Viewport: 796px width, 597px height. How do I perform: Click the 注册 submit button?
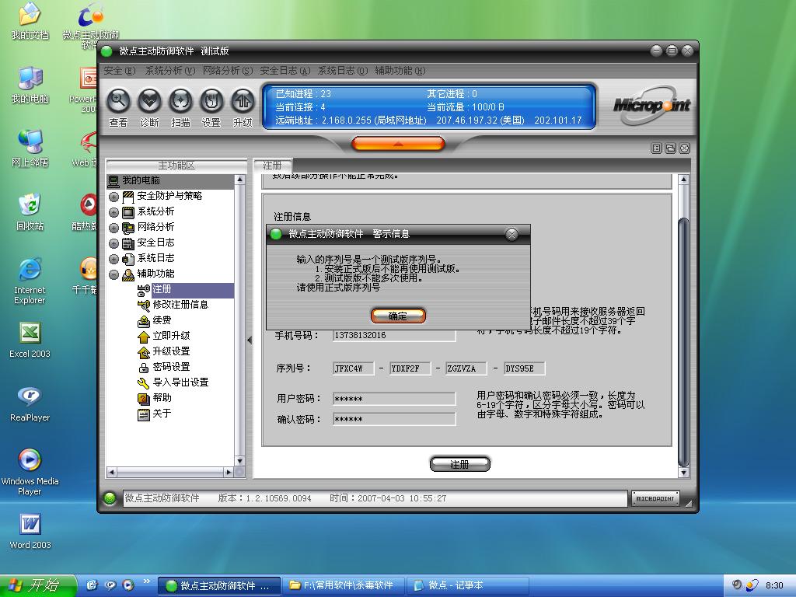[460, 464]
